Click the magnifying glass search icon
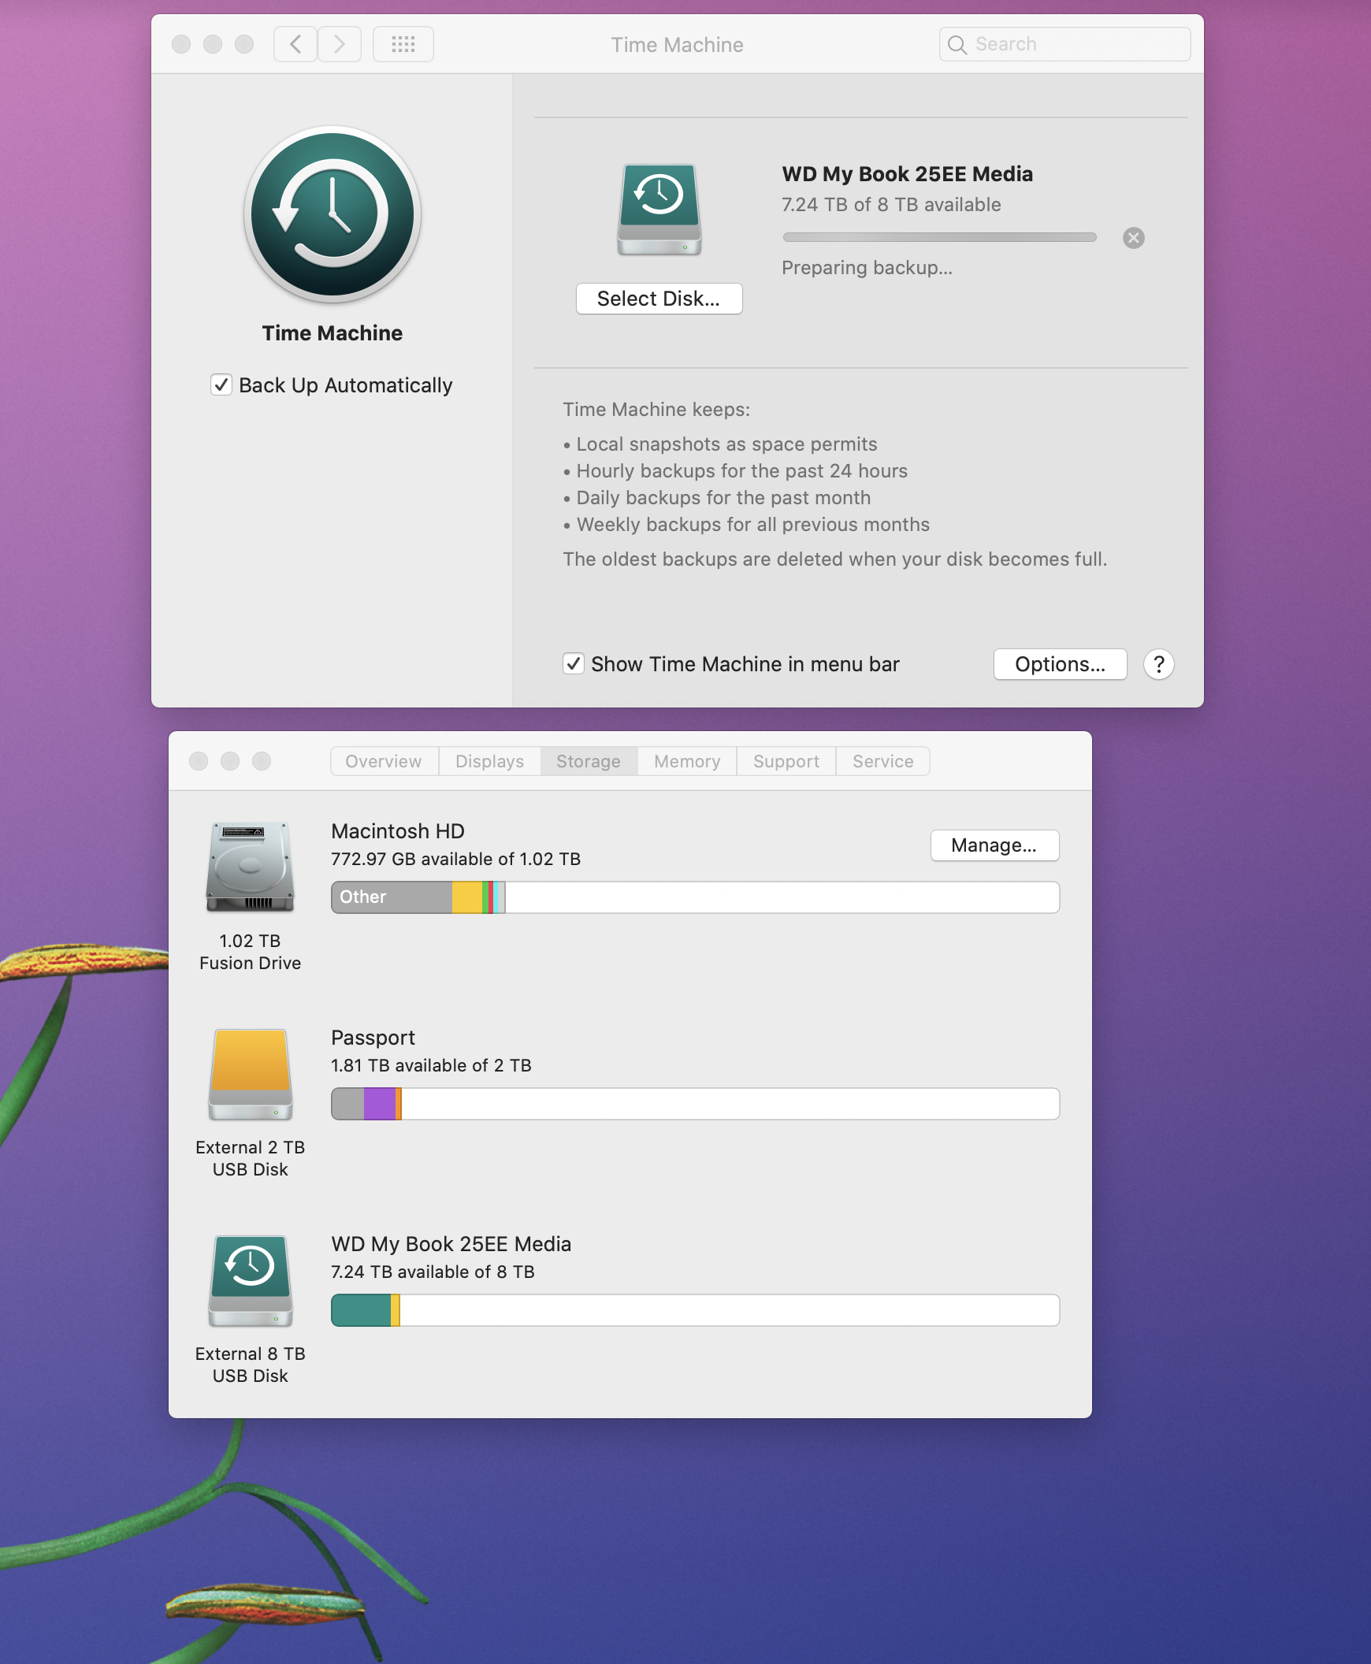Viewport: 1371px width, 1664px height. click(x=957, y=44)
